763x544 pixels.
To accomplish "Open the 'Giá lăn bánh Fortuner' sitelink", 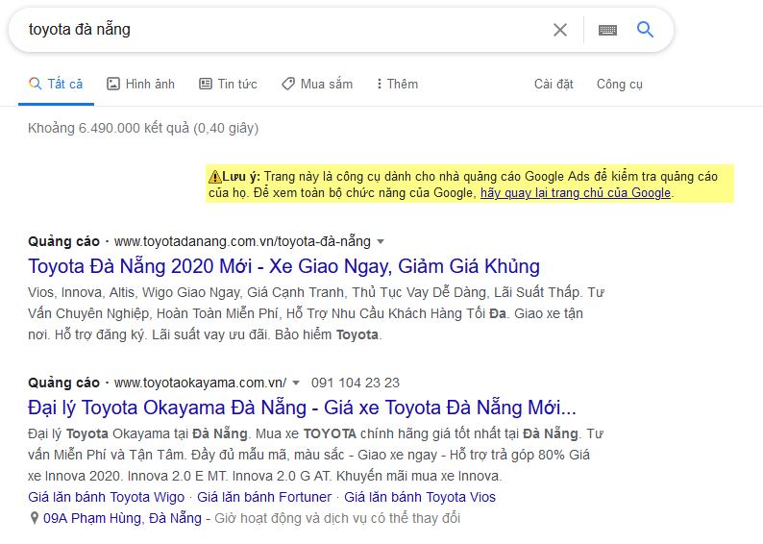I will 264,497.
